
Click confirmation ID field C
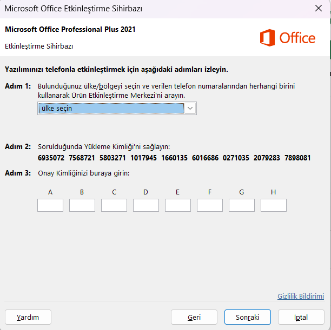tap(114, 205)
